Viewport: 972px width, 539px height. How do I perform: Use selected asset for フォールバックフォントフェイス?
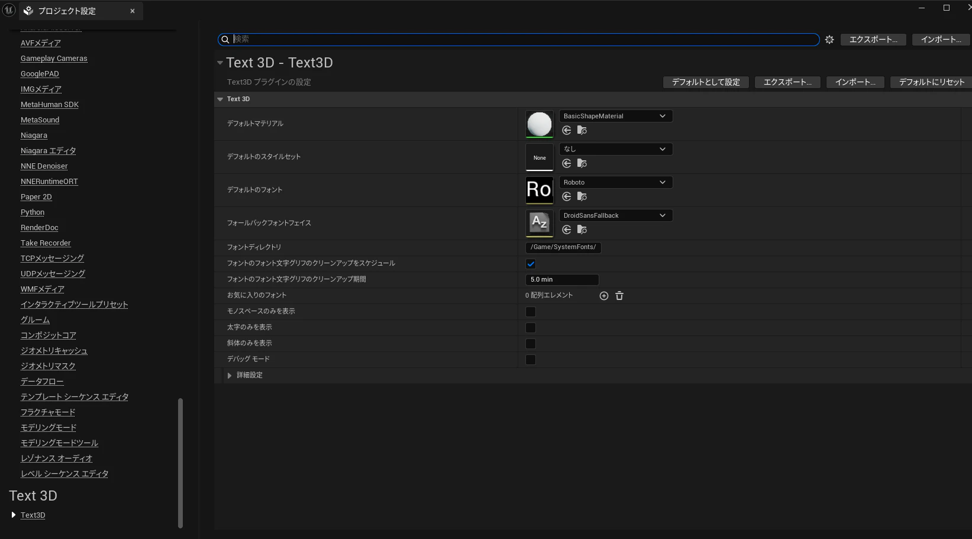567,230
